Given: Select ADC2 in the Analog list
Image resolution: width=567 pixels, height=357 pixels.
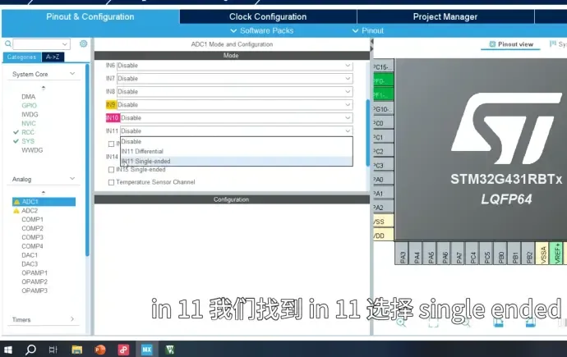Looking at the screenshot, I should [30, 211].
